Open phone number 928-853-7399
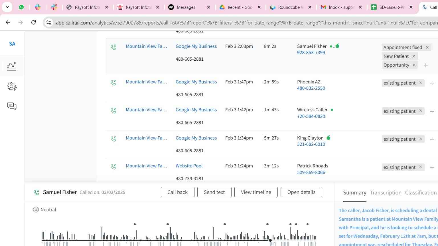The height and width of the screenshot is (246, 438). [311, 53]
